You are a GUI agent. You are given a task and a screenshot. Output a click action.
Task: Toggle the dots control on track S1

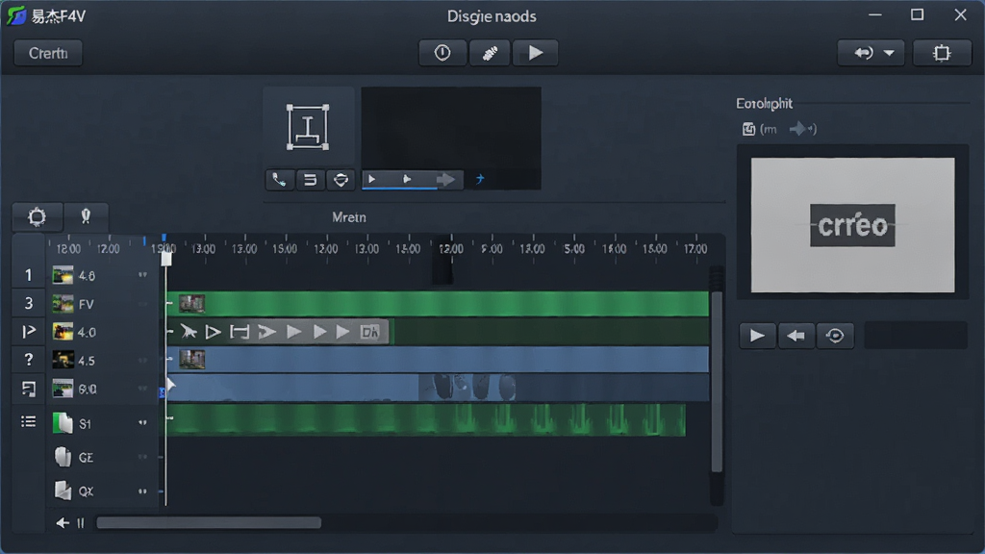[142, 423]
